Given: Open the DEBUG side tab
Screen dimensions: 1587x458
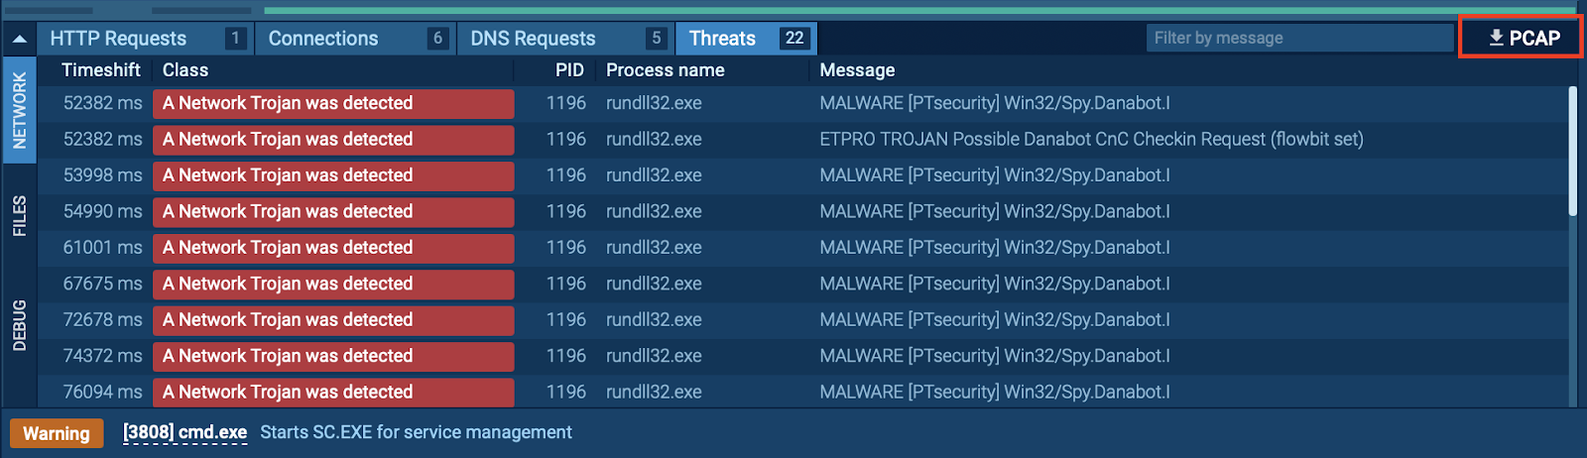Looking at the screenshot, I should (x=19, y=325).
